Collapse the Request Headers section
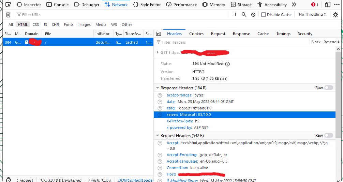Screen dimensions: 343x182 click(157, 136)
